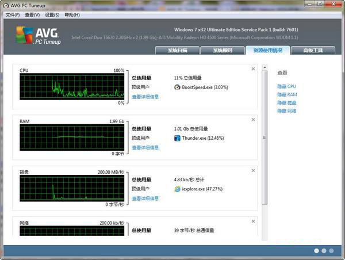The width and height of the screenshot is (345, 260).
Task: Click the vertical scrollbar thumb
Action: coord(264,137)
